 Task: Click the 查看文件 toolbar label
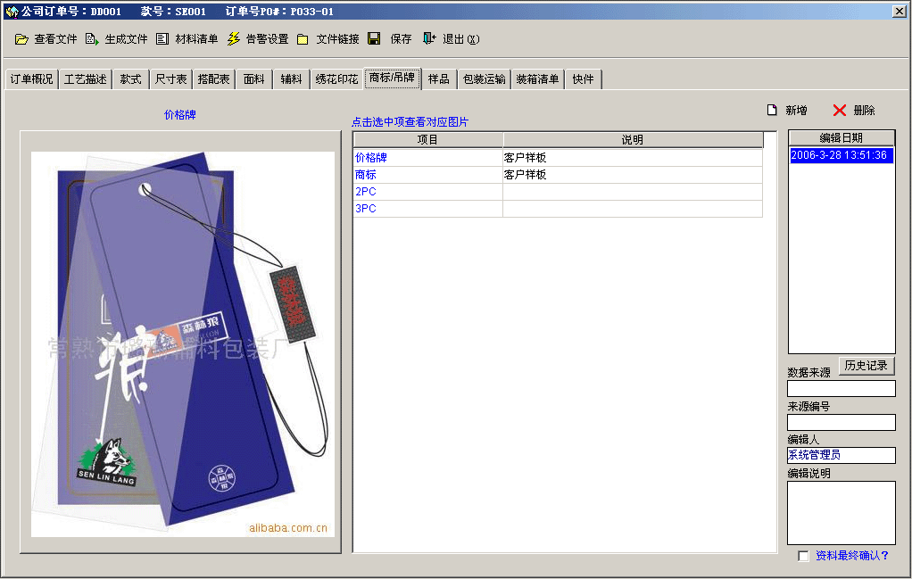[55, 39]
